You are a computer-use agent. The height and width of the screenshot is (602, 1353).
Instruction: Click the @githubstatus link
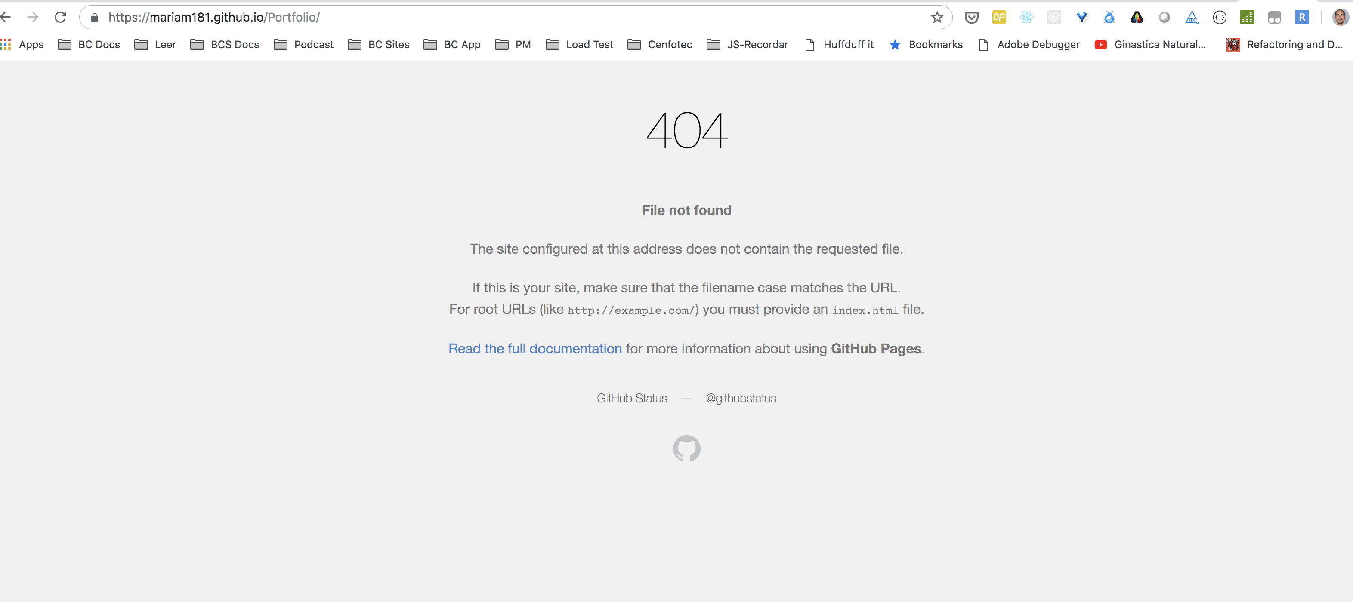pos(741,398)
